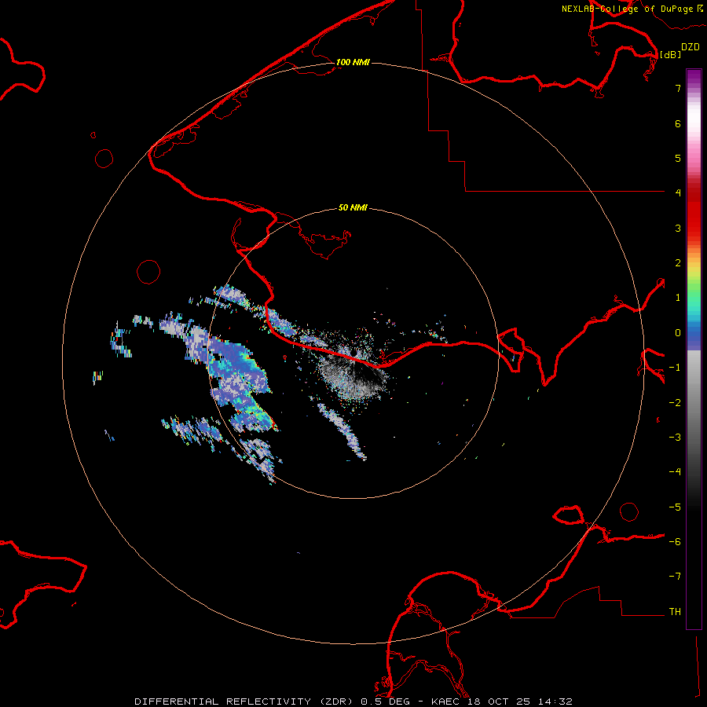Click the 50 NMI range ring label
Image resolution: width=707 pixels, height=707 pixels.
point(353,207)
